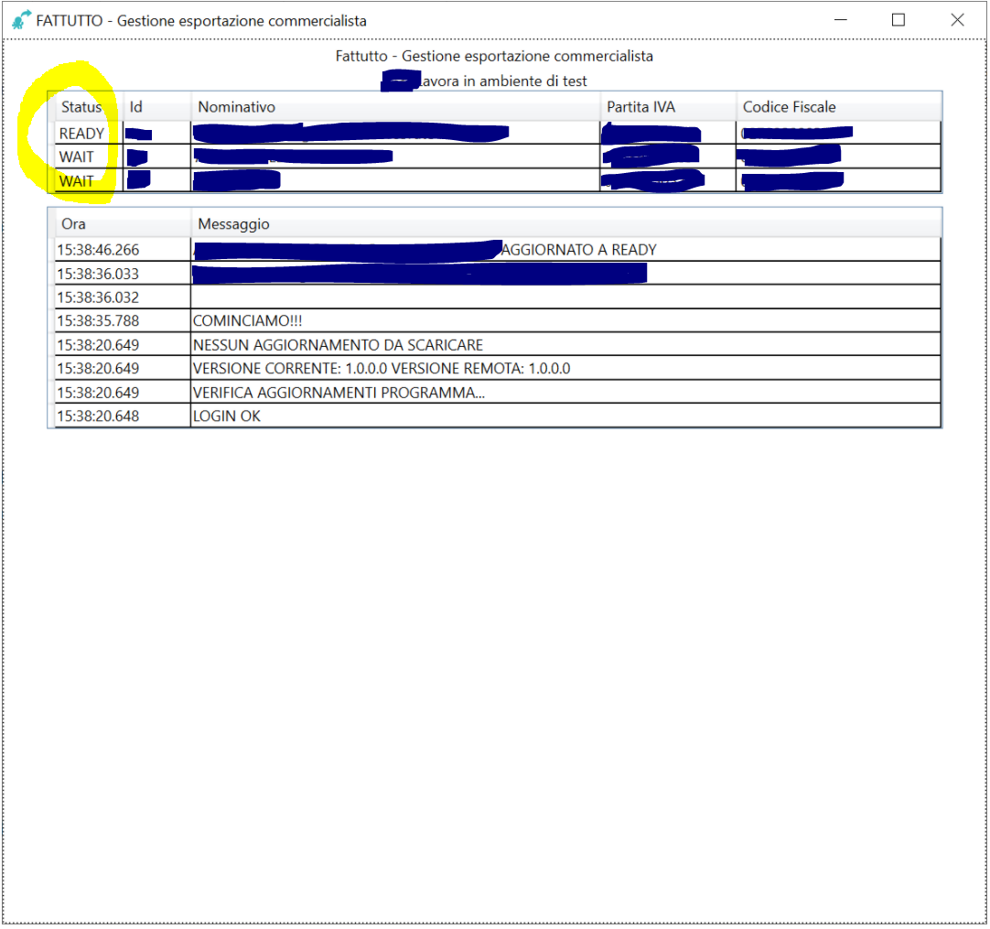Viewport: 990px width, 929px height.
Task: Select the last WAIT status cell
Action: 89,180
